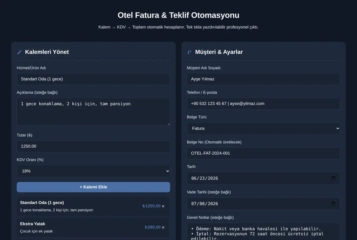The image size is (357, 240).
Task: Click the ₺280,00 amount
Action: click(x=153, y=227)
